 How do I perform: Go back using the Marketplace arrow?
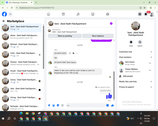4,21
